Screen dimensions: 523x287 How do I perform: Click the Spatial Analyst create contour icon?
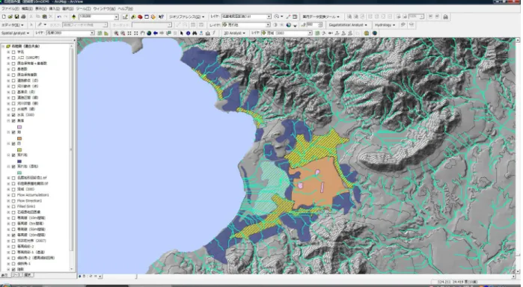pyautogui.click(x=100, y=33)
